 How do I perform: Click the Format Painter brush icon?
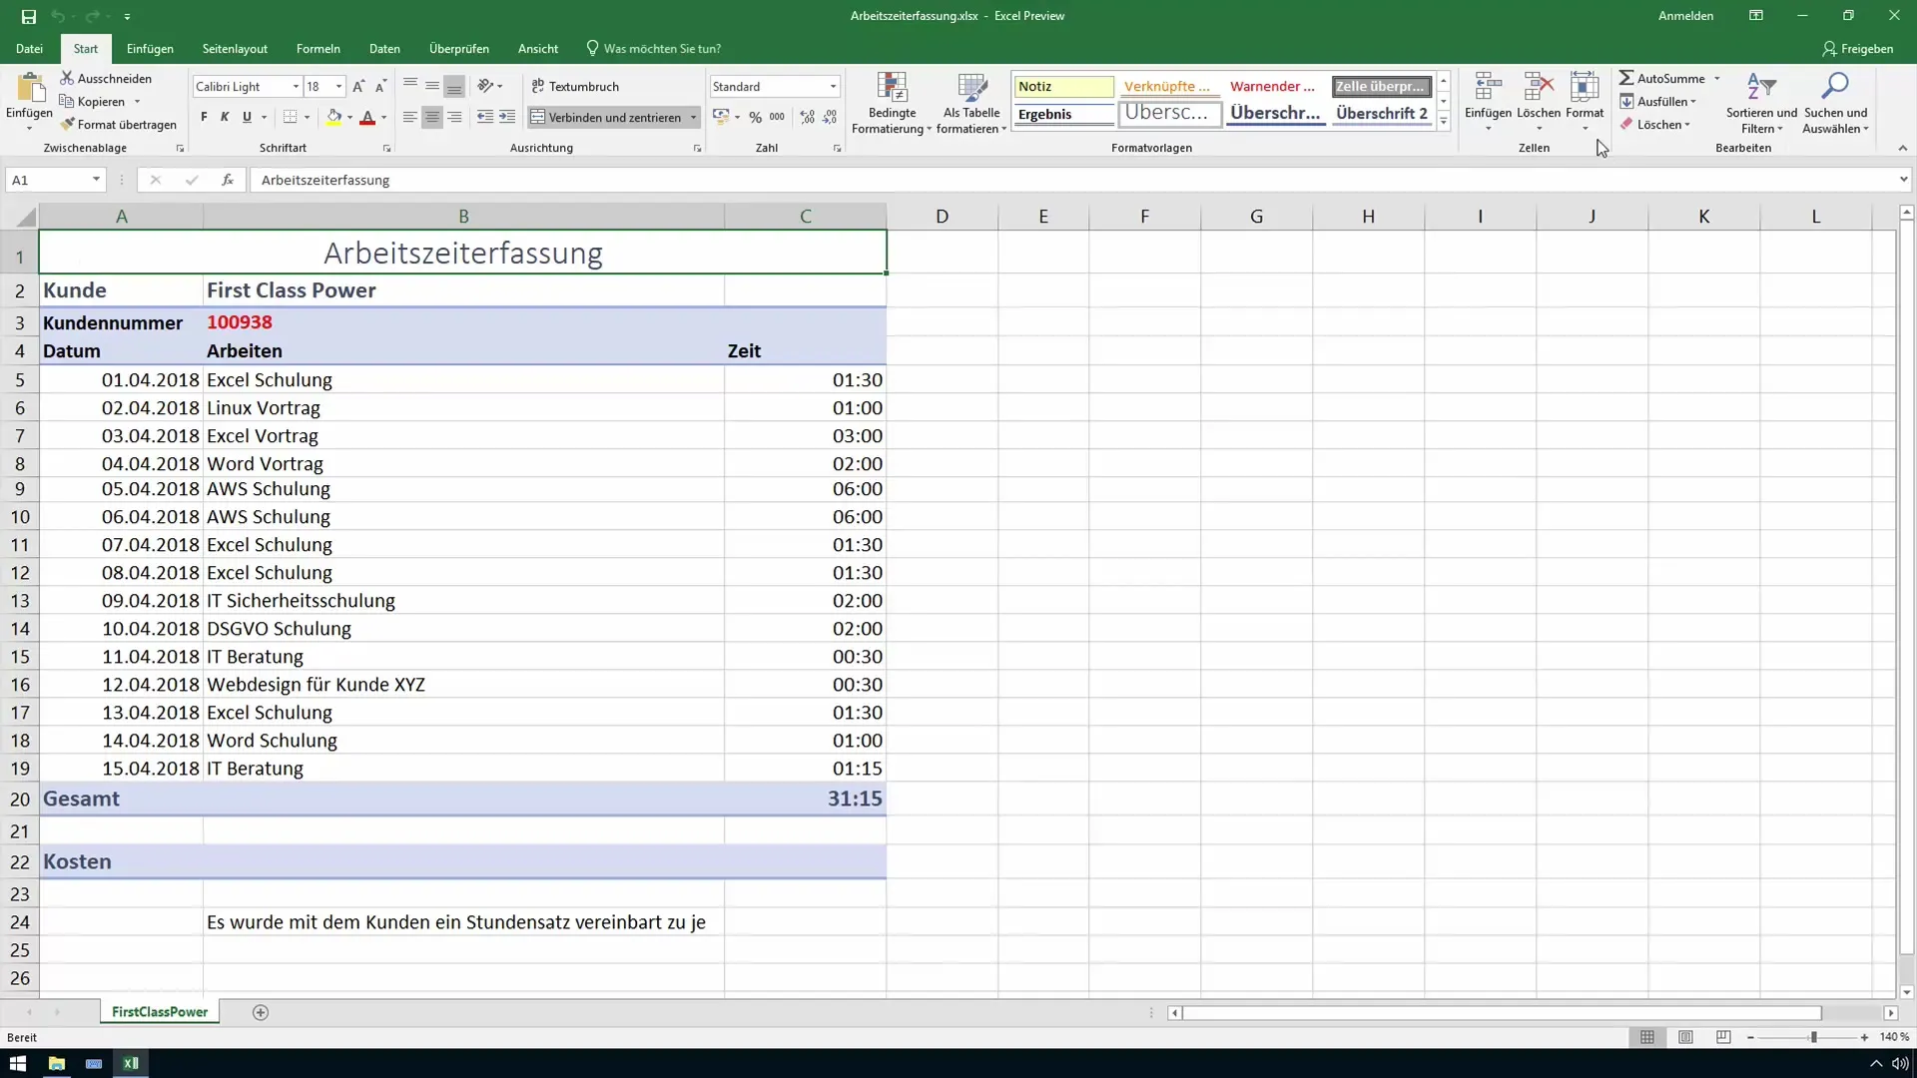tap(68, 125)
